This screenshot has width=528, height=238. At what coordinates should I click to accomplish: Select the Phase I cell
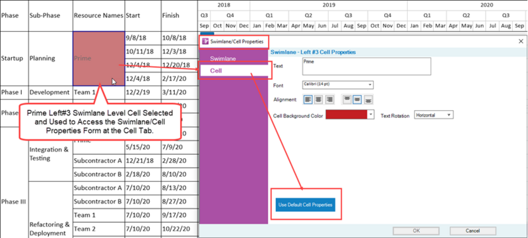tap(14, 92)
